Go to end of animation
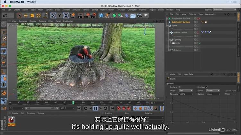This screenshot has width=241, height=135. (x=112, y=108)
